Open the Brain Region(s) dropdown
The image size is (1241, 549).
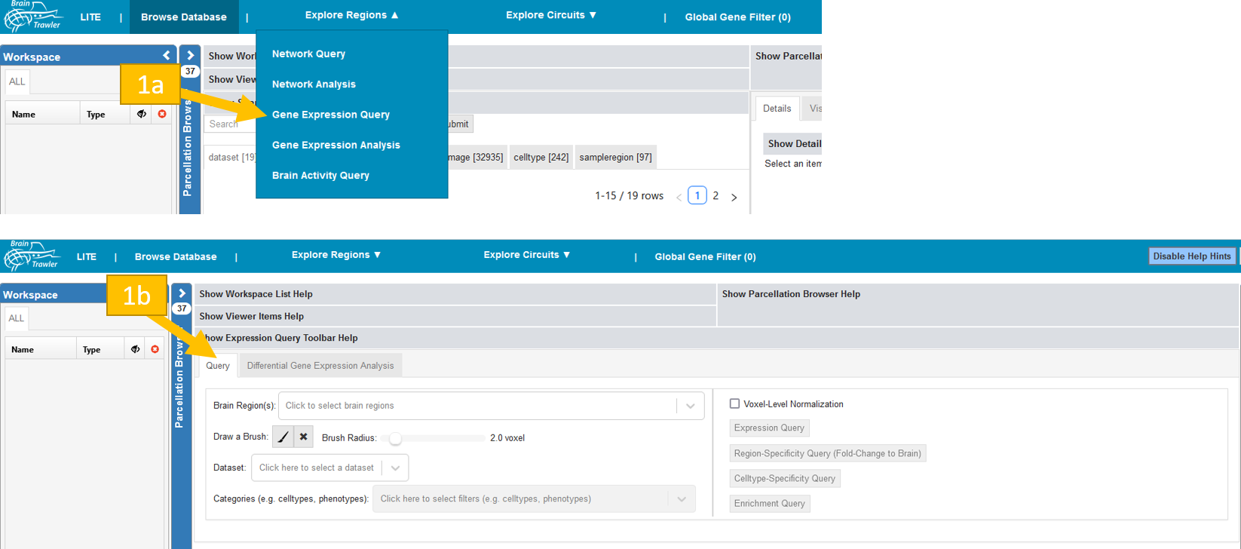[x=491, y=406]
